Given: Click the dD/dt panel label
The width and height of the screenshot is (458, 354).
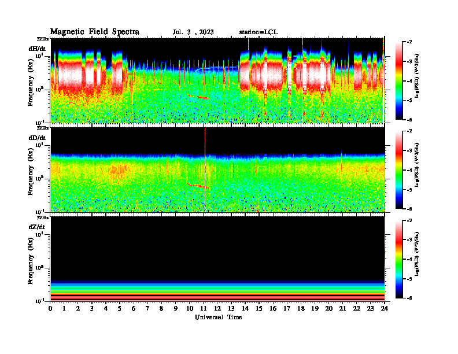Looking at the screenshot, I should [37, 138].
